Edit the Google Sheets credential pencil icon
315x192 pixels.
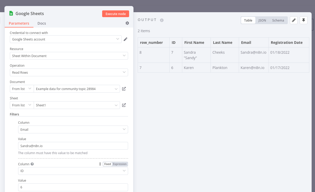(125, 39)
